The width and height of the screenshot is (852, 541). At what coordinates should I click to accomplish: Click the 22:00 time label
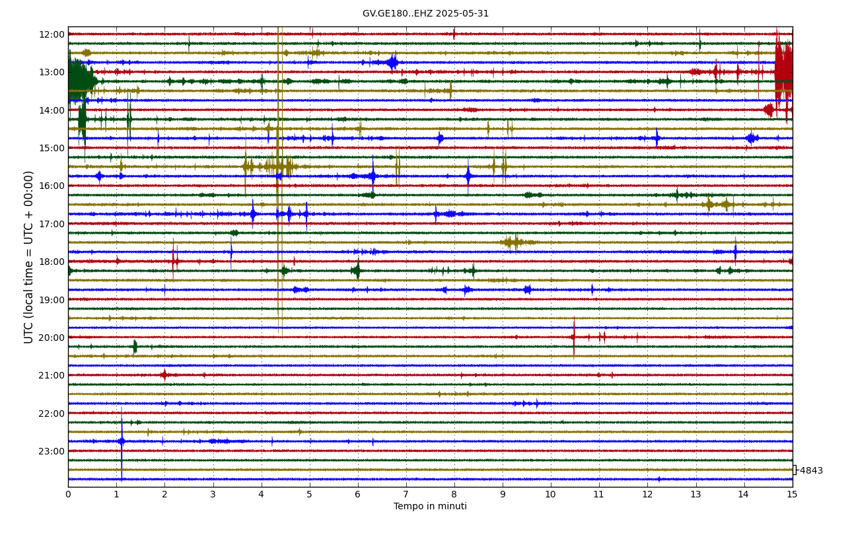[52, 414]
